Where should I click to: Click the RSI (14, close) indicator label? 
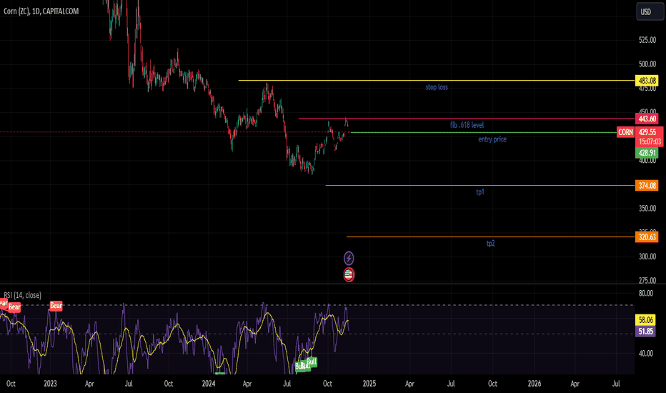click(23, 295)
